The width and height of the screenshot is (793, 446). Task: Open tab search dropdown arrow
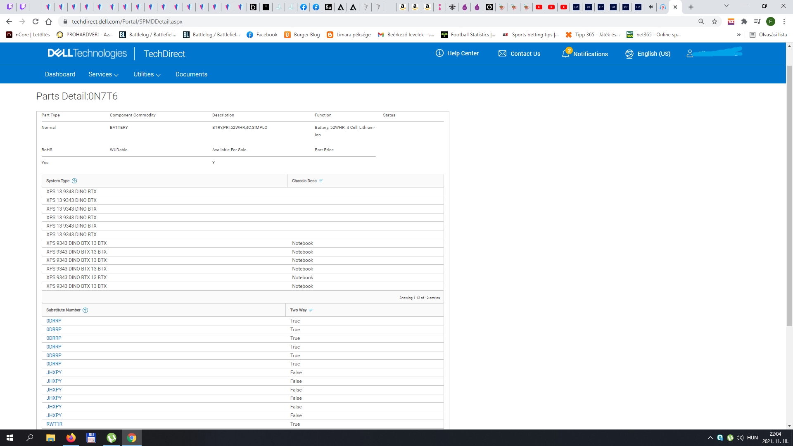tap(727, 6)
